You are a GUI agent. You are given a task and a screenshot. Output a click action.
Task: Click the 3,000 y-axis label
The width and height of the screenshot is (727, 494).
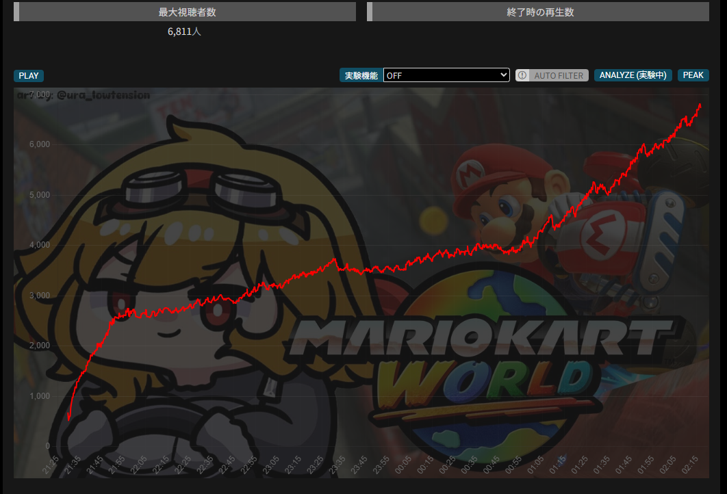(x=40, y=296)
